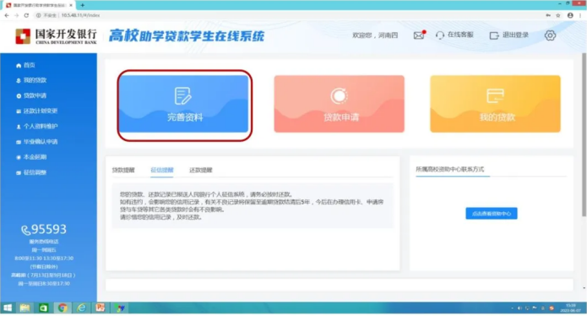Click the circular icon on pink 贷款申请 card
The image size is (587, 316).
coord(340,95)
